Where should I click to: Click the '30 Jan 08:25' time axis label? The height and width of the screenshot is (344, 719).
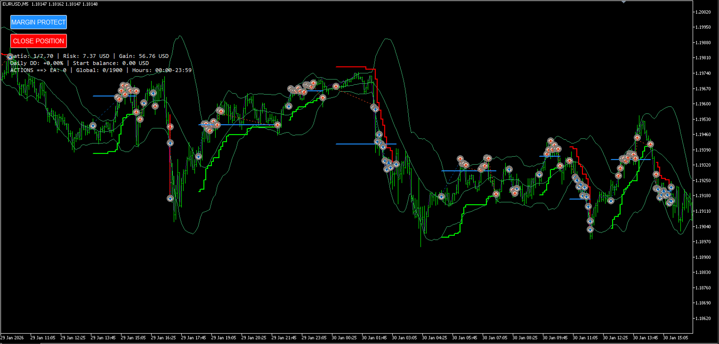[525, 338]
